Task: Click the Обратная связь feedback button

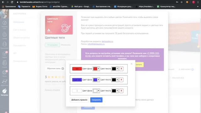Action: click(x=55, y=68)
